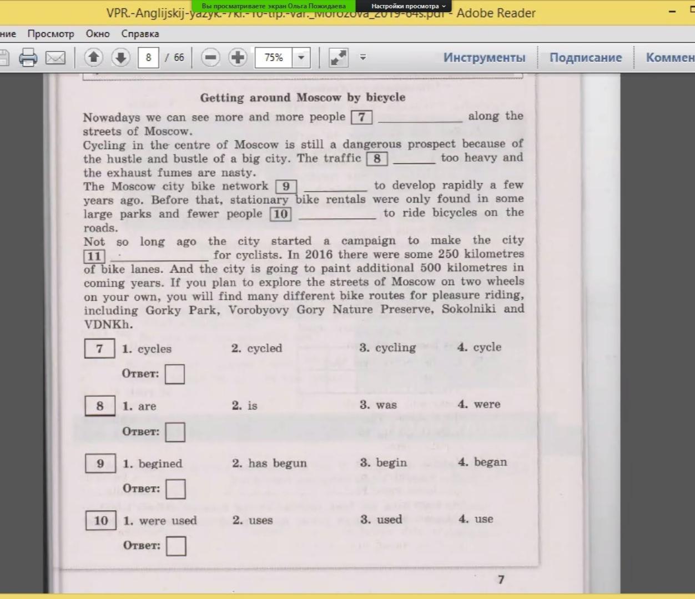Open the toolbar options small arrow
Screen dimensions: 695x599
(363, 57)
